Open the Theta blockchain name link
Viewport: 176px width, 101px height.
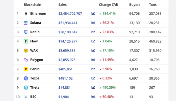click(35, 87)
